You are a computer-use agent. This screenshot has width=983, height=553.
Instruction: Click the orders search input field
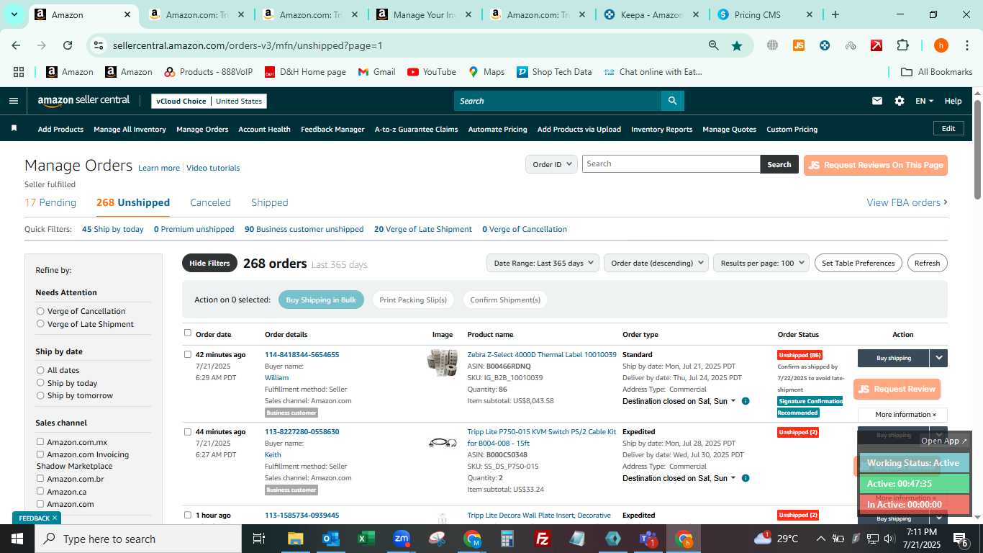(671, 164)
